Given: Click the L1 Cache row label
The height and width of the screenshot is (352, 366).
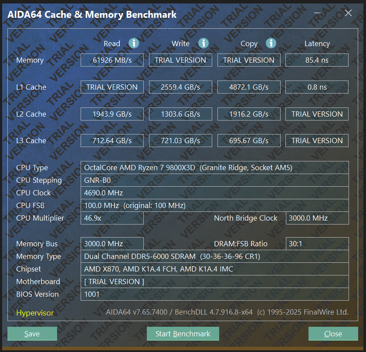Looking at the screenshot, I should point(31,87).
